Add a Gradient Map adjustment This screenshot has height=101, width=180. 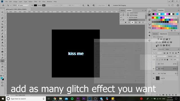pos(169,45)
